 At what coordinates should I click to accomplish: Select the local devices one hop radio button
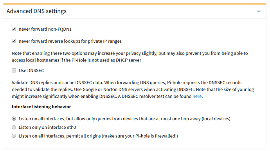tap(14, 119)
